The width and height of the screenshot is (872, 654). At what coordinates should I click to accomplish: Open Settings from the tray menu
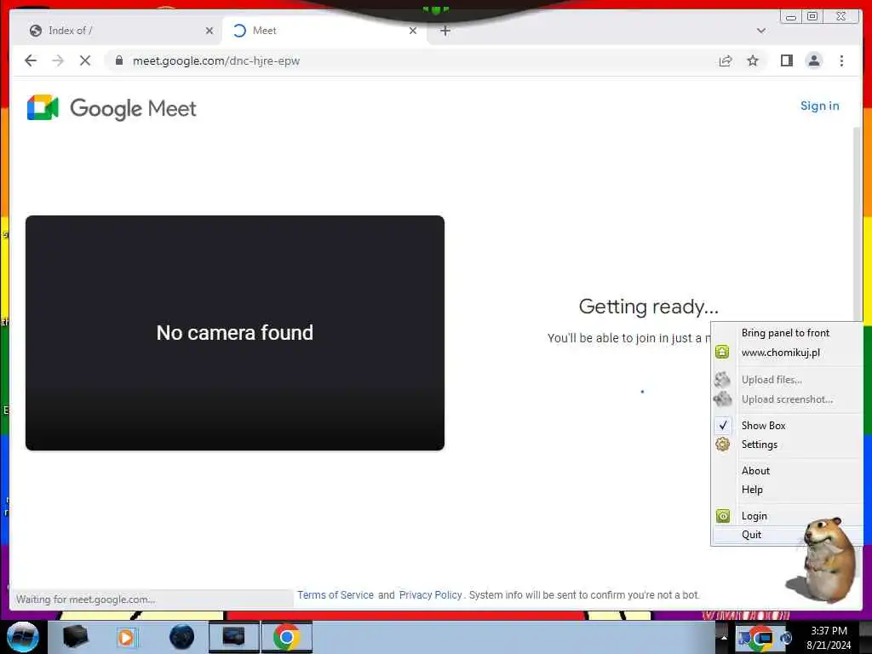[x=760, y=445]
